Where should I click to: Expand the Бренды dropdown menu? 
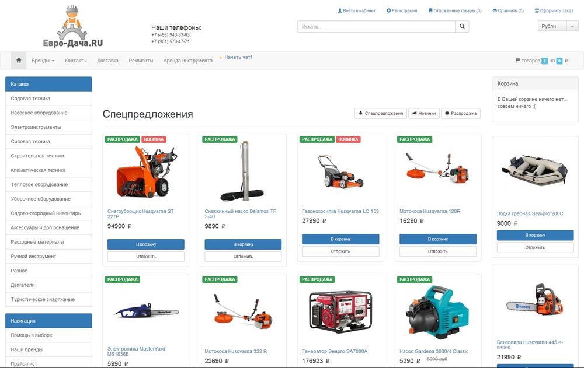click(43, 61)
